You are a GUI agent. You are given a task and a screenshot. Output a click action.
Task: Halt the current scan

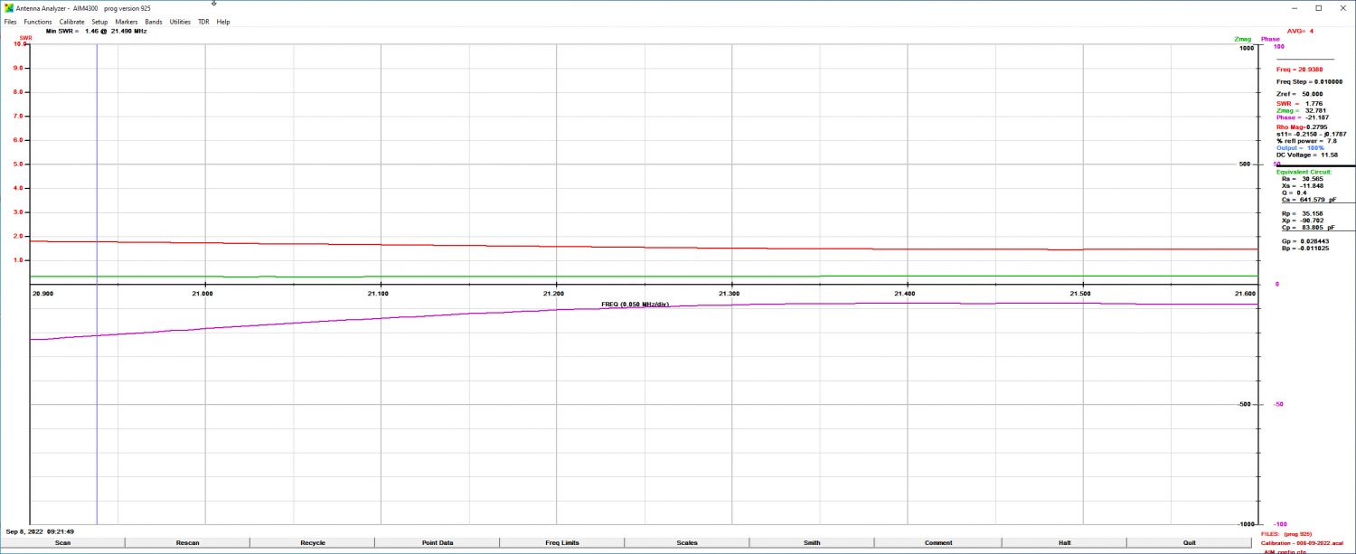coord(1064,542)
